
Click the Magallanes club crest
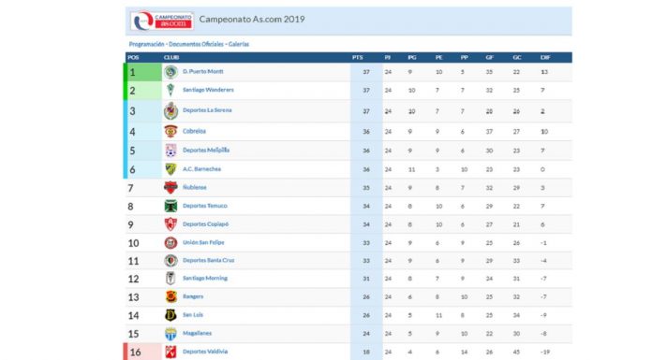[170, 334]
